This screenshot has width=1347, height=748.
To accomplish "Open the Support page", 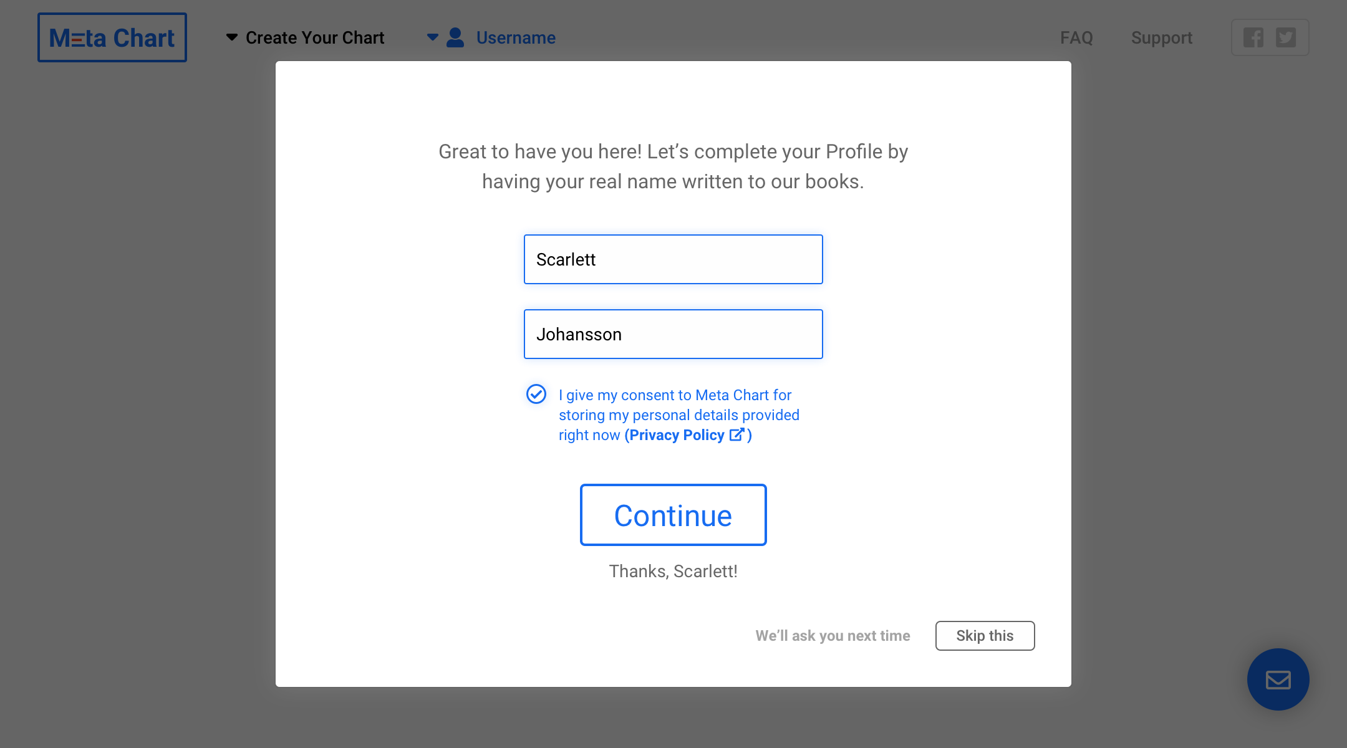I will 1161,37.
